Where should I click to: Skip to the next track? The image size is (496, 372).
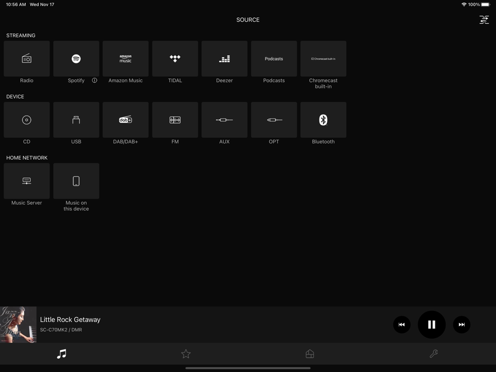(461, 324)
